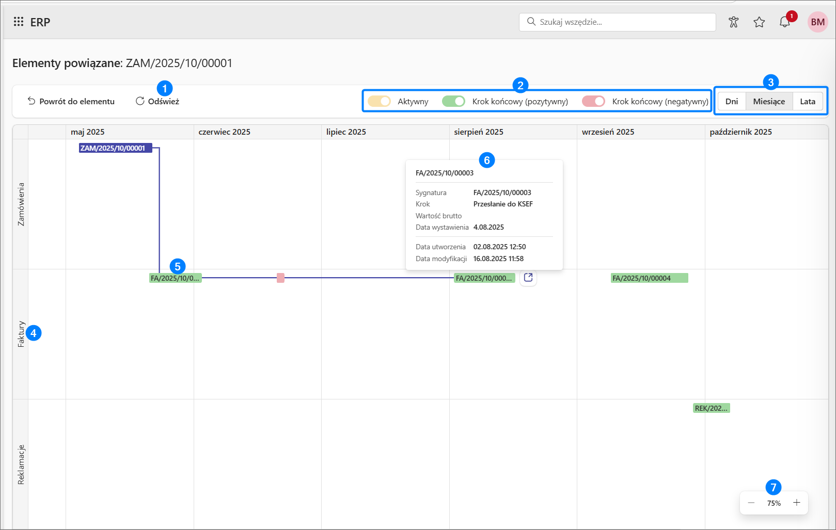Toggle Krok końcowy (negatywny) switch

tap(593, 102)
